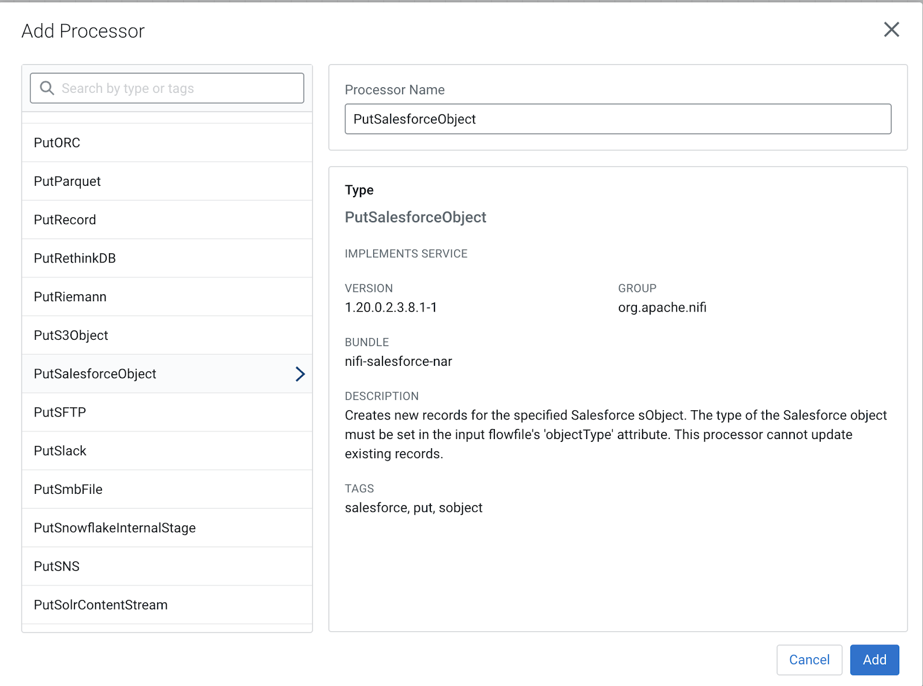Image resolution: width=923 pixels, height=686 pixels.
Task: Click the PutSalesforceObject type heading
Action: click(x=415, y=218)
